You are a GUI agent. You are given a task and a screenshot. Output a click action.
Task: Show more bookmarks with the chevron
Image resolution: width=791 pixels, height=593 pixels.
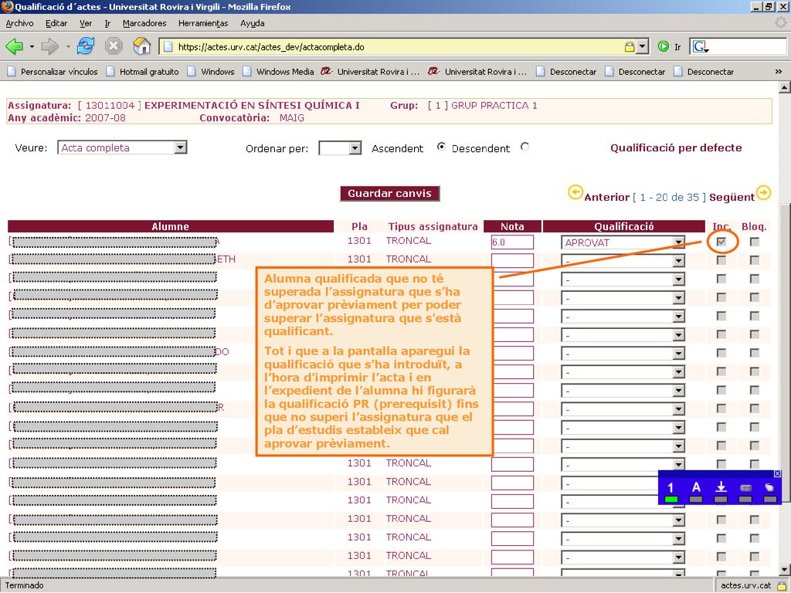point(779,72)
